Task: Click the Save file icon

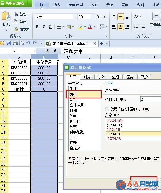Action: (9, 43)
